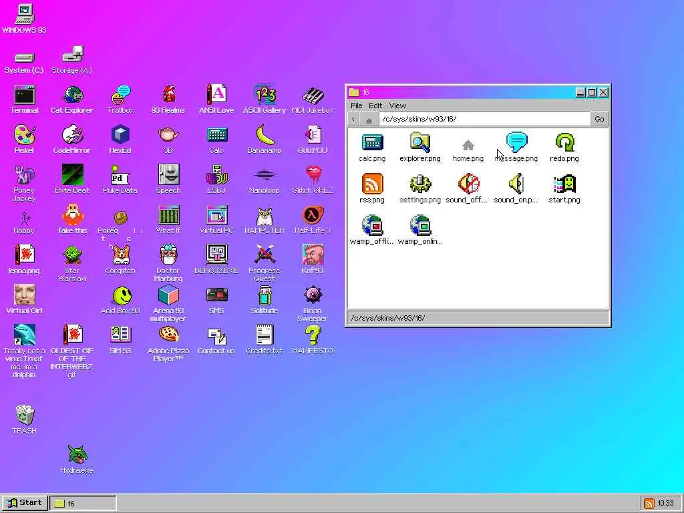This screenshot has height=513, width=684.
Task: Select the Piskel paint palette icon
Action: pos(25,140)
